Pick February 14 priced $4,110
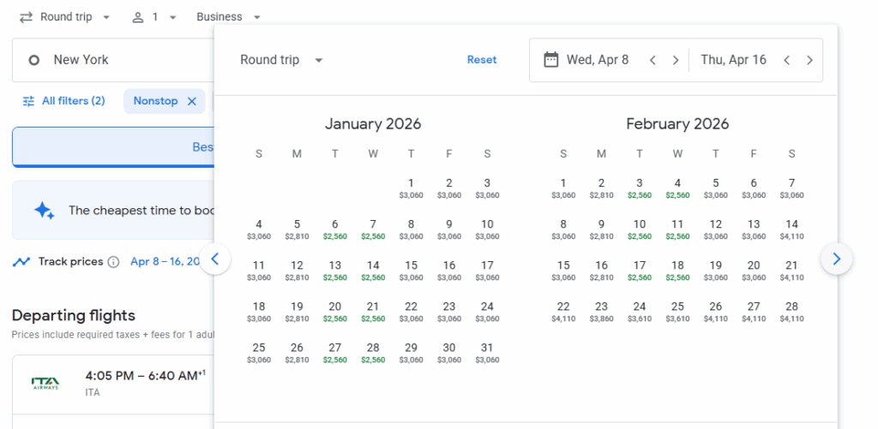878x429 pixels. pos(791,229)
